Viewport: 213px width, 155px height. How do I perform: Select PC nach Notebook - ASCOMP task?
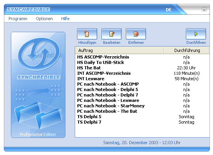[108, 84]
